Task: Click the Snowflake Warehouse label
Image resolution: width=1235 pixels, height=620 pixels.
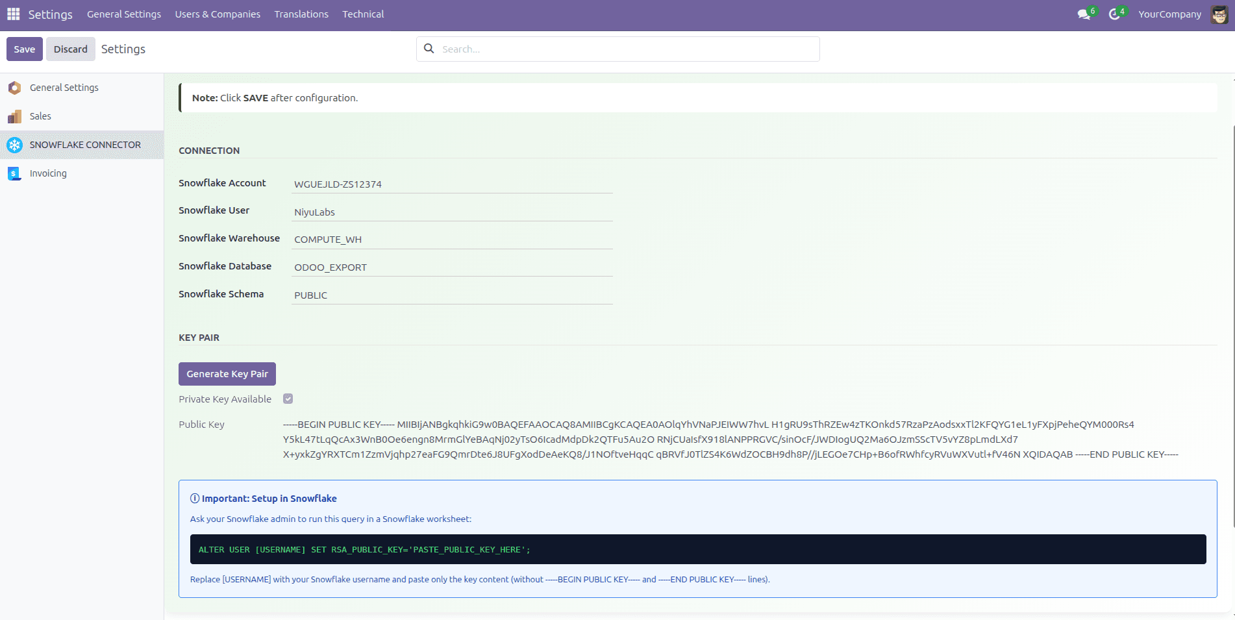Action: pos(229,238)
